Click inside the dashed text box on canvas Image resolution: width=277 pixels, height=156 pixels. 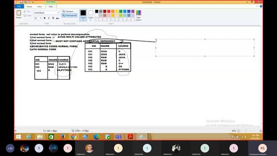(x=205, y=48)
